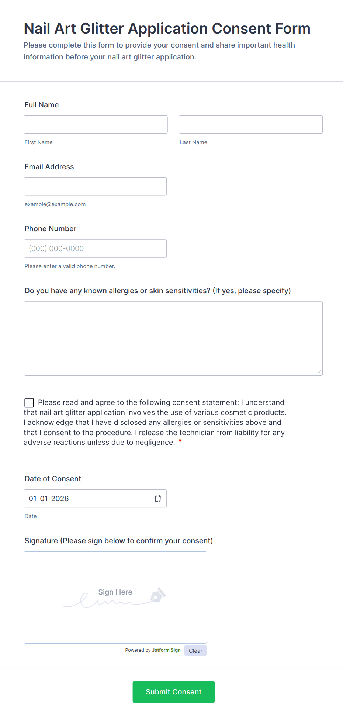Click the Sign Here placeholder text
Screen dimensions: 343x721
[x=115, y=592]
